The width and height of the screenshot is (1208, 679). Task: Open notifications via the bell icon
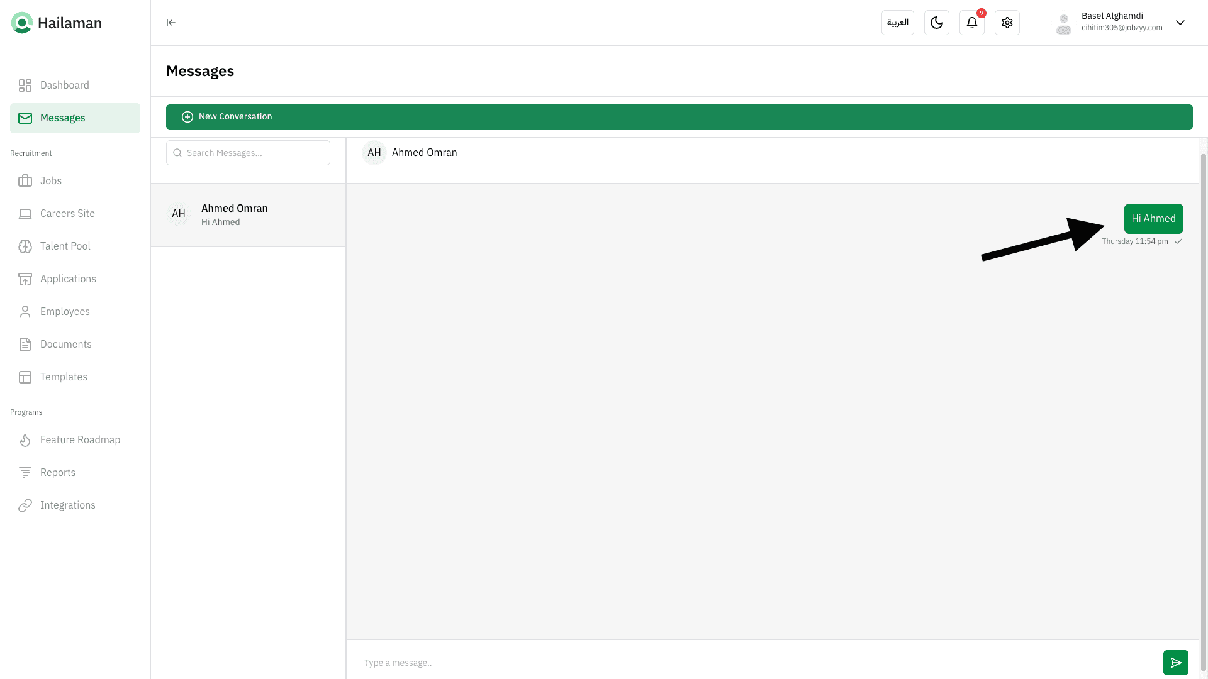coord(971,23)
